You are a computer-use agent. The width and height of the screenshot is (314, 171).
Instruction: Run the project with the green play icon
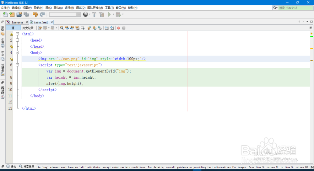pyautogui.click(x=109, y=14)
